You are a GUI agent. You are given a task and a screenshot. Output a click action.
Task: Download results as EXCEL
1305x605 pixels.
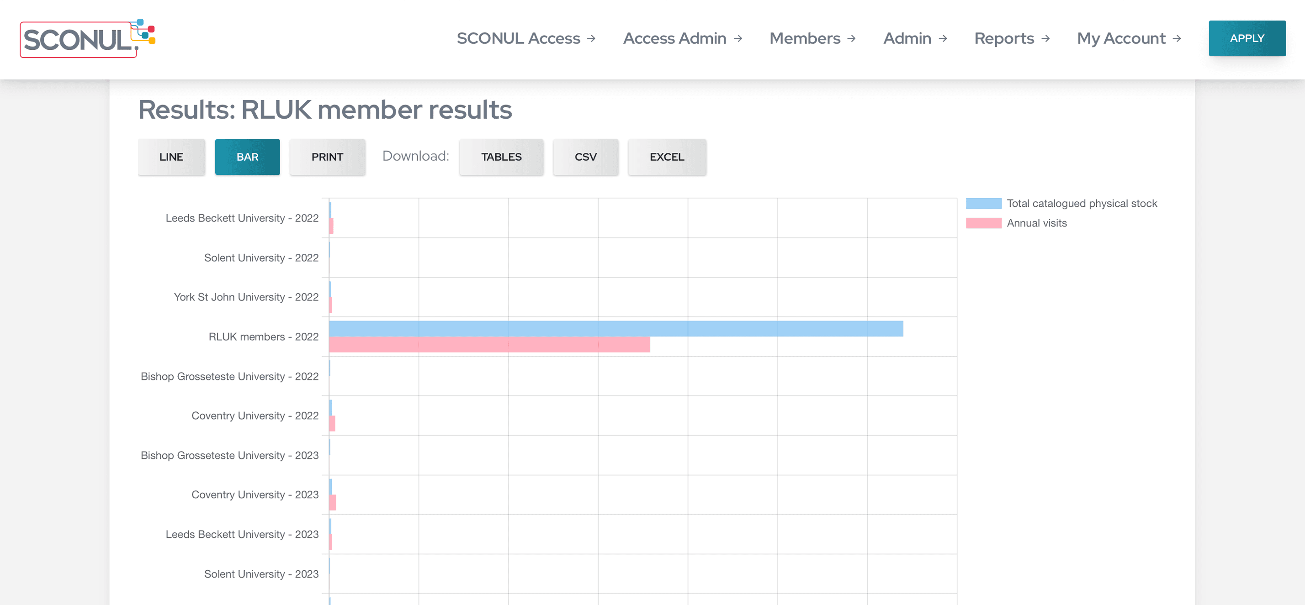667,157
